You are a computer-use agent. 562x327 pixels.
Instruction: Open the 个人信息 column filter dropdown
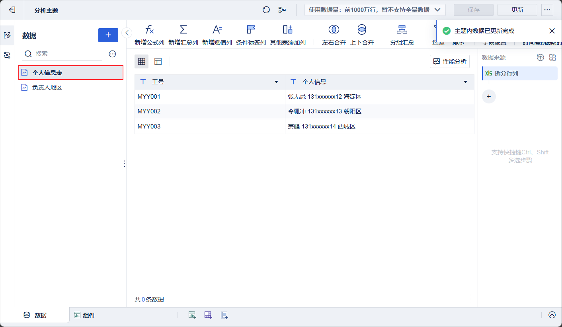coord(465,82)
